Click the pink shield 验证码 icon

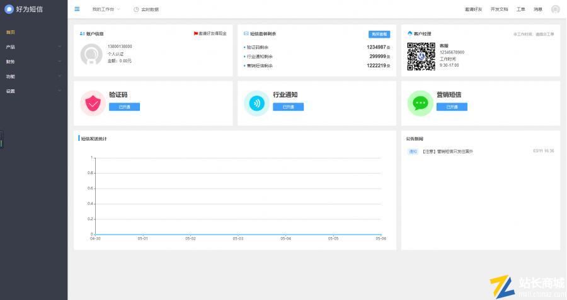click(93, 103)
